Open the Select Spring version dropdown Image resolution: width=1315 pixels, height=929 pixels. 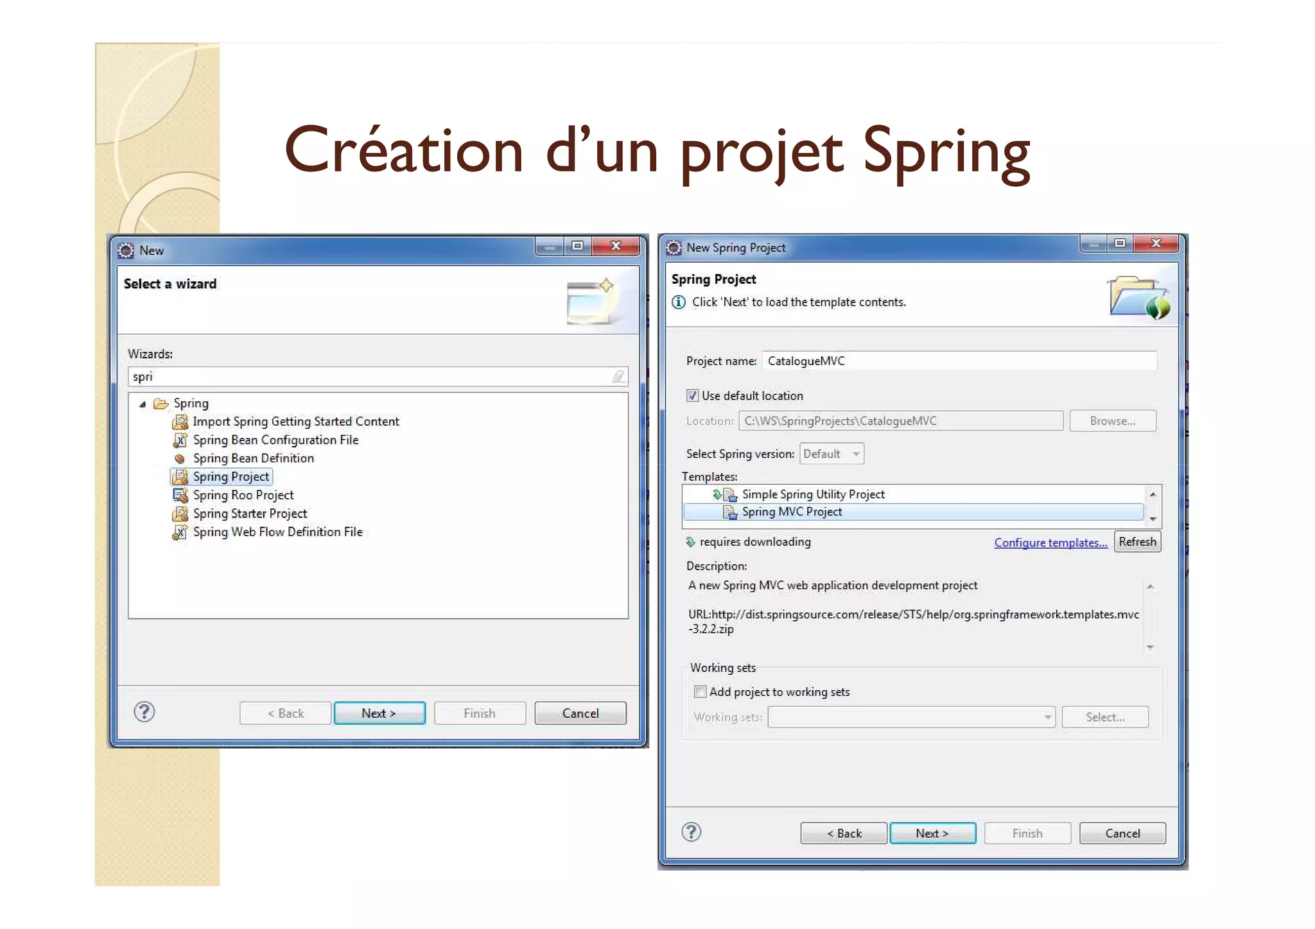pos(832,454)
